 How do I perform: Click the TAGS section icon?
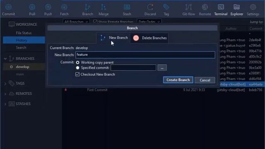pos(12,83)
